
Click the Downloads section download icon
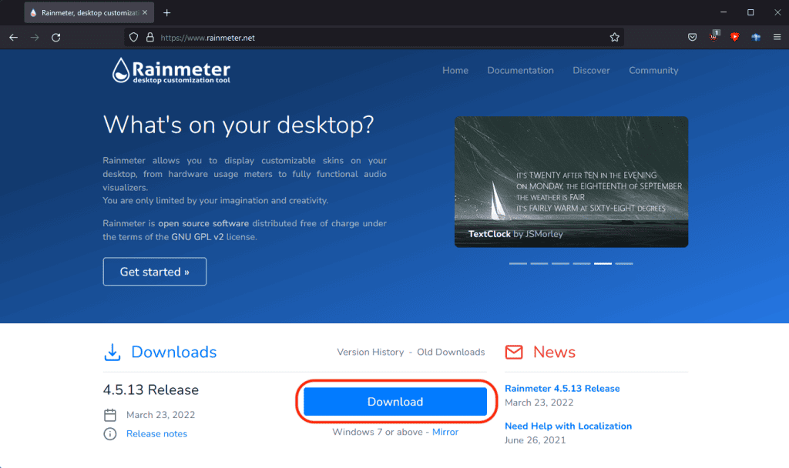(112, 352)
